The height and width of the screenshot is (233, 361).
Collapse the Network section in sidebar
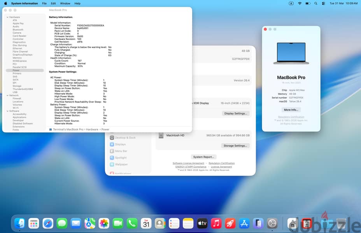[8, 96]
